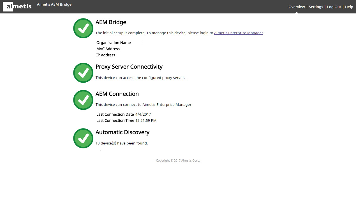Log Out of the bridge
356x217 pixels.
(334, 7)
